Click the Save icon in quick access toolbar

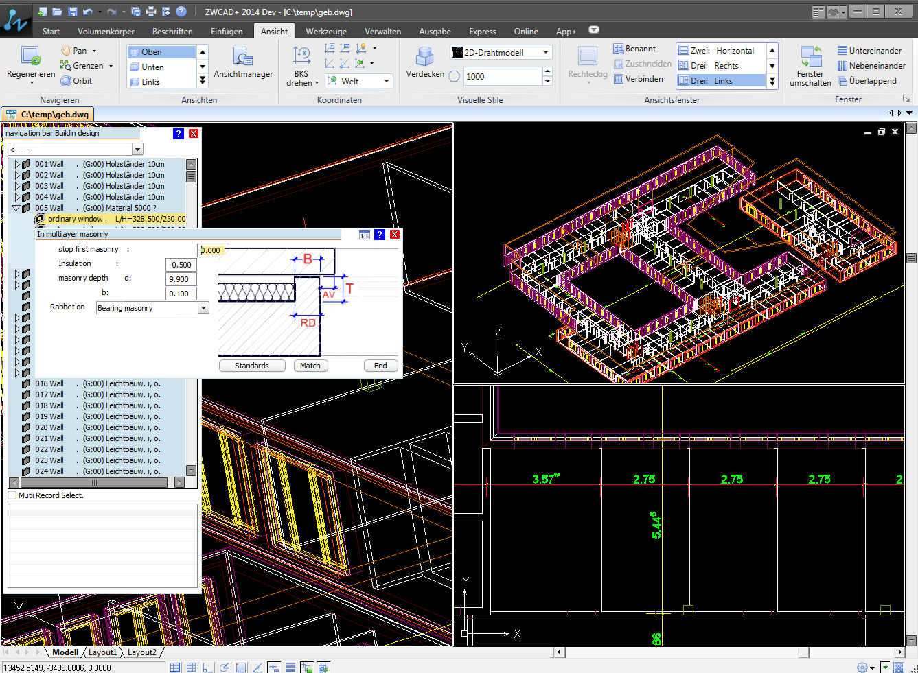pos(72,11)
